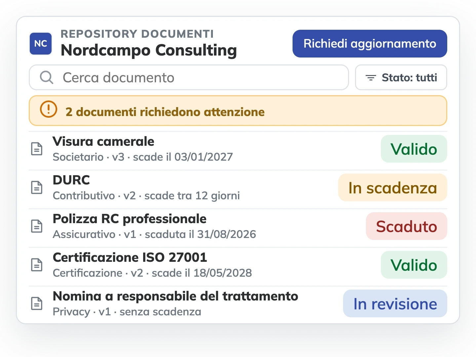Click 'Societario · v3 · scade il 03/01/2027'
The image size is (476, 357).
[143, 157]
